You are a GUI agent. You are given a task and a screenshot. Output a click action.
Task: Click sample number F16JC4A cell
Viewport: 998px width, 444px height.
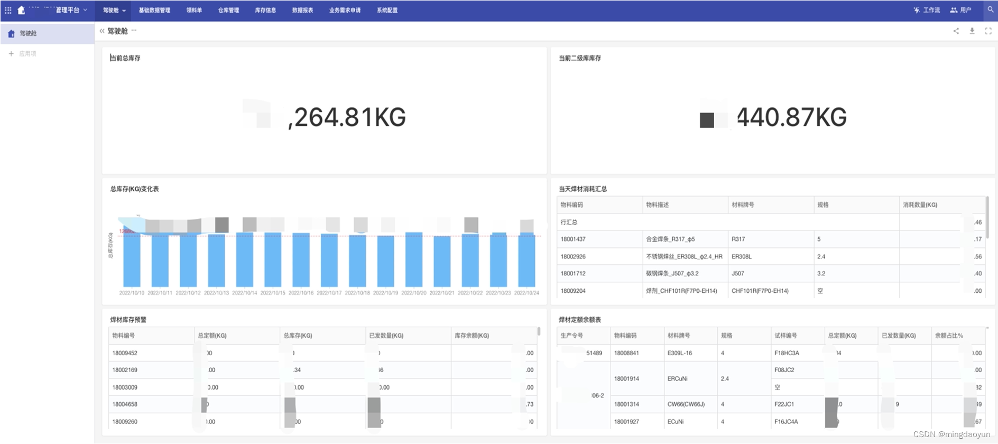[798, 422]
